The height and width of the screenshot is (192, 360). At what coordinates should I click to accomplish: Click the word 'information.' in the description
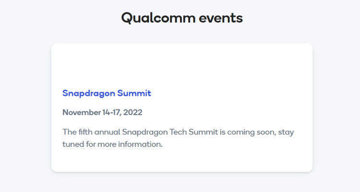tap(141, 144)
